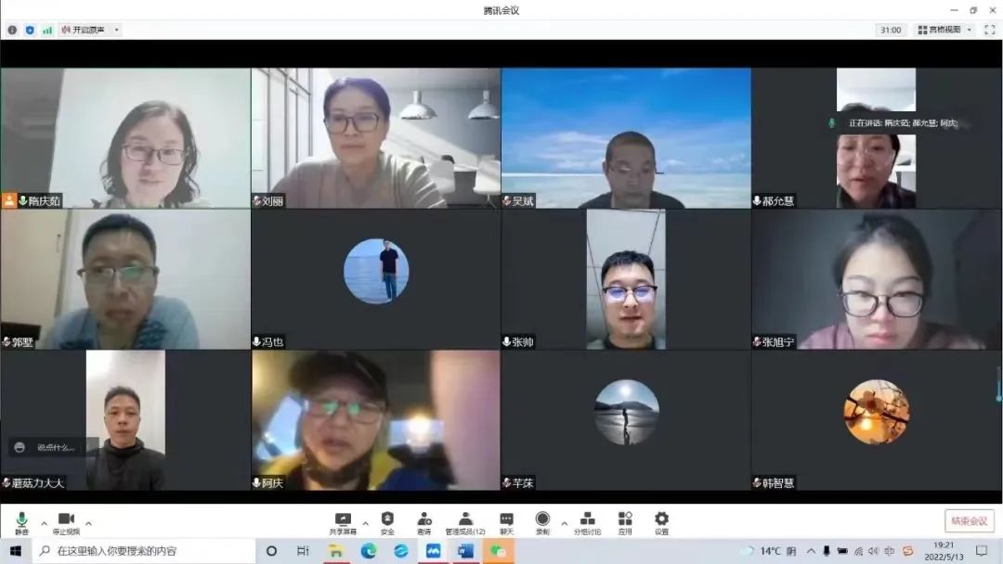Select 张帅's video tile

point(626,279)
